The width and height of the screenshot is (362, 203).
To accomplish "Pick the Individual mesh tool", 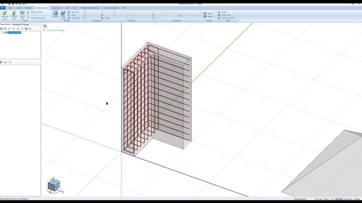I will click(x=74, y=12).
